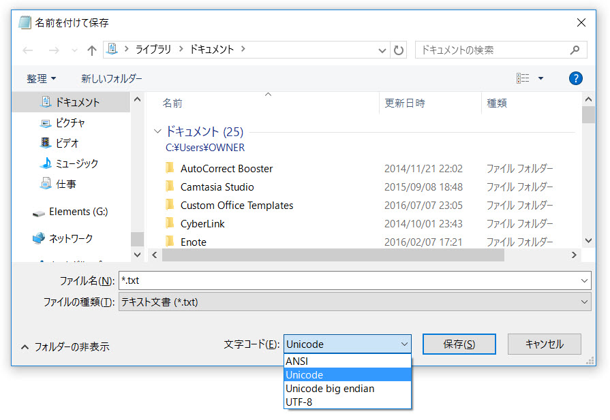Viewport: 610px width, 420px height.
Task: Open ネットワーク in the sidebar
Action: click(x=70, y=239)
